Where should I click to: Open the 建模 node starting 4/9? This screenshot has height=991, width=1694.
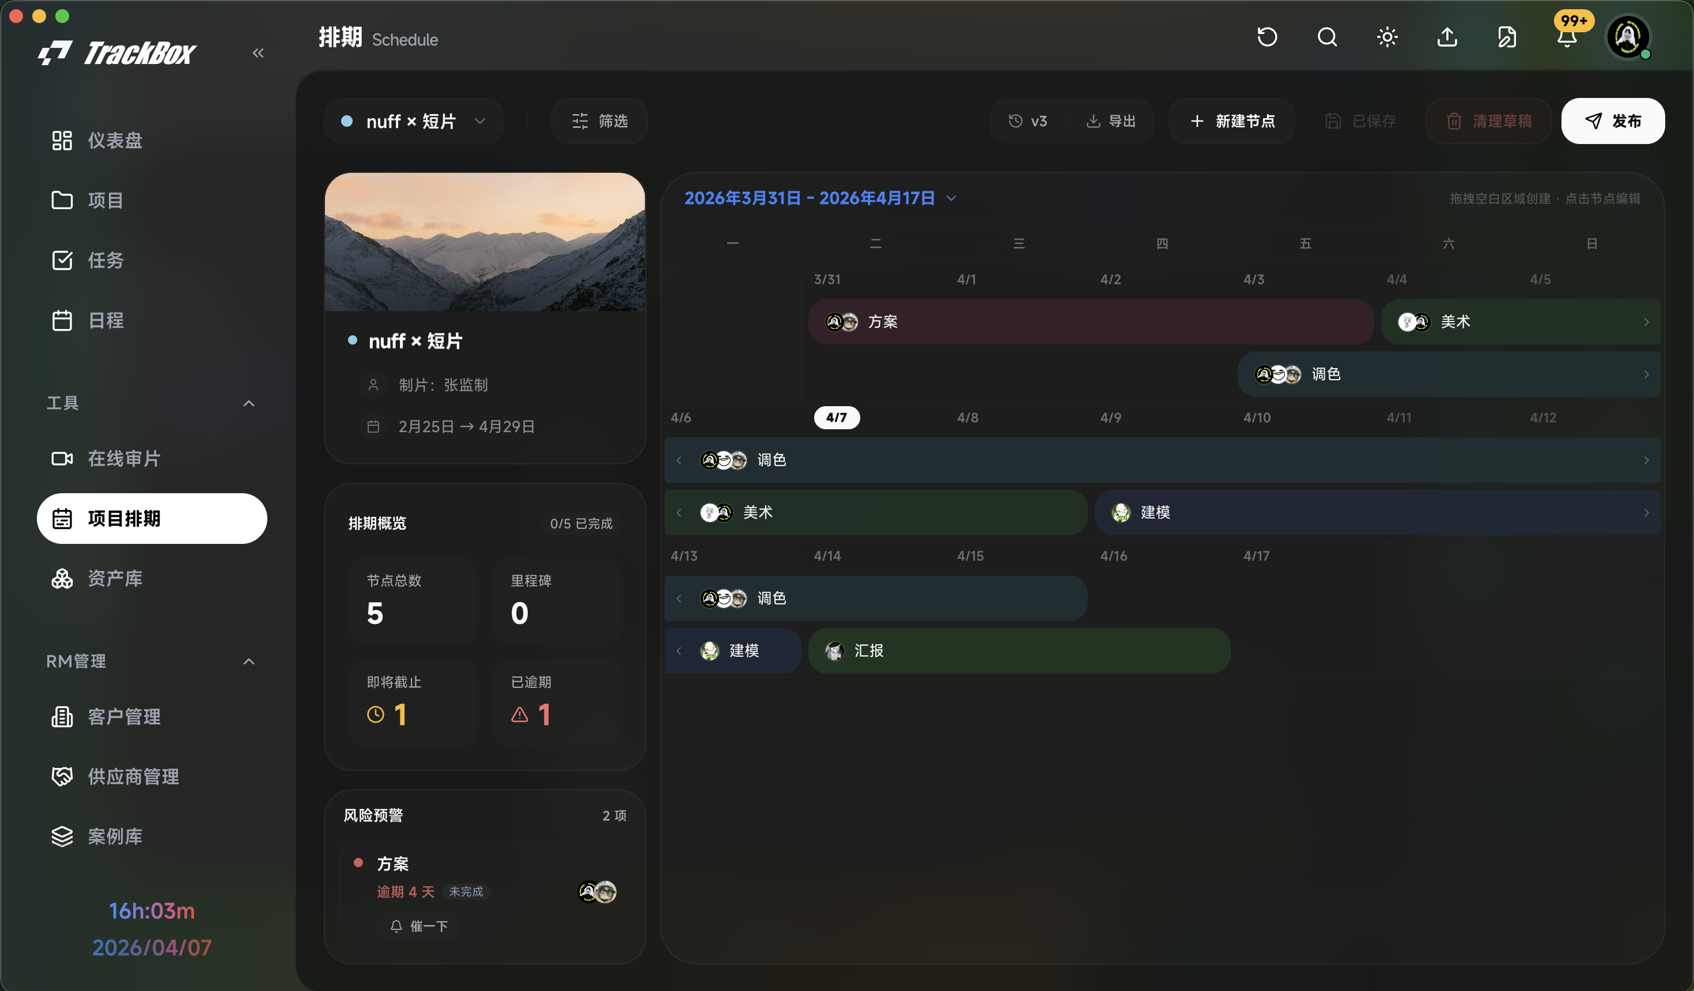[1377, 513]
